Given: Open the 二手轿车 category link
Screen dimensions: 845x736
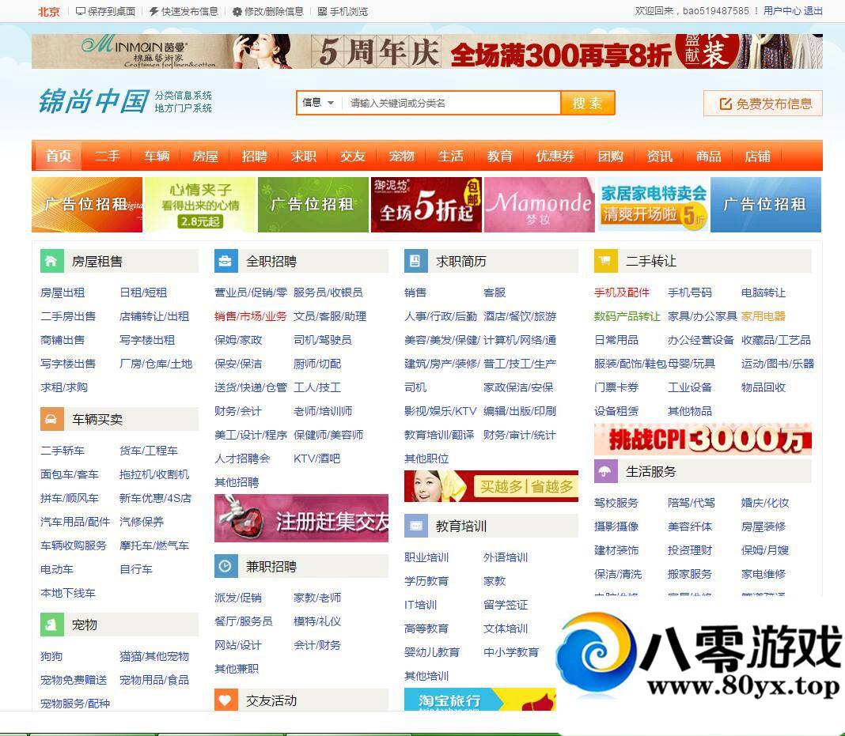Looking at the screenshot, I should coord(63,451).
